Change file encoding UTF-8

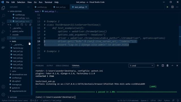(x=153, y=101)
